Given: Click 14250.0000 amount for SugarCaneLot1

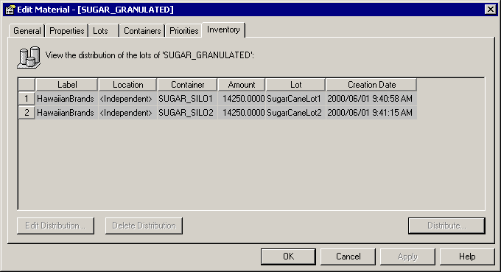Looking at the screenshot, I should (x=242, y=99).
